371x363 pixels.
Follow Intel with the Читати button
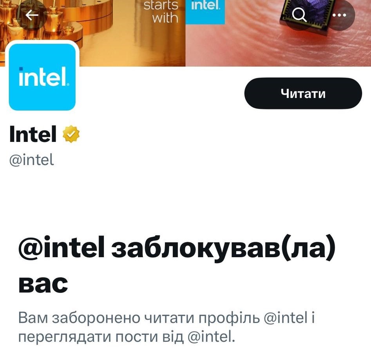pyautogui.click(x=303, y=93)
